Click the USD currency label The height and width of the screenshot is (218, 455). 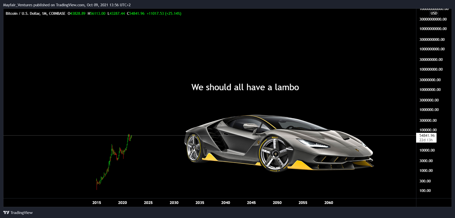(434, 13)
